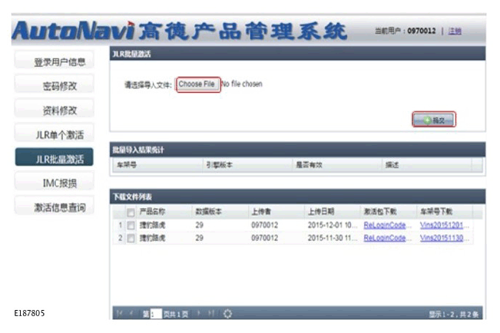Click the 上传者 column header
This screenshot has height=333, width=500.
point(276,212)
